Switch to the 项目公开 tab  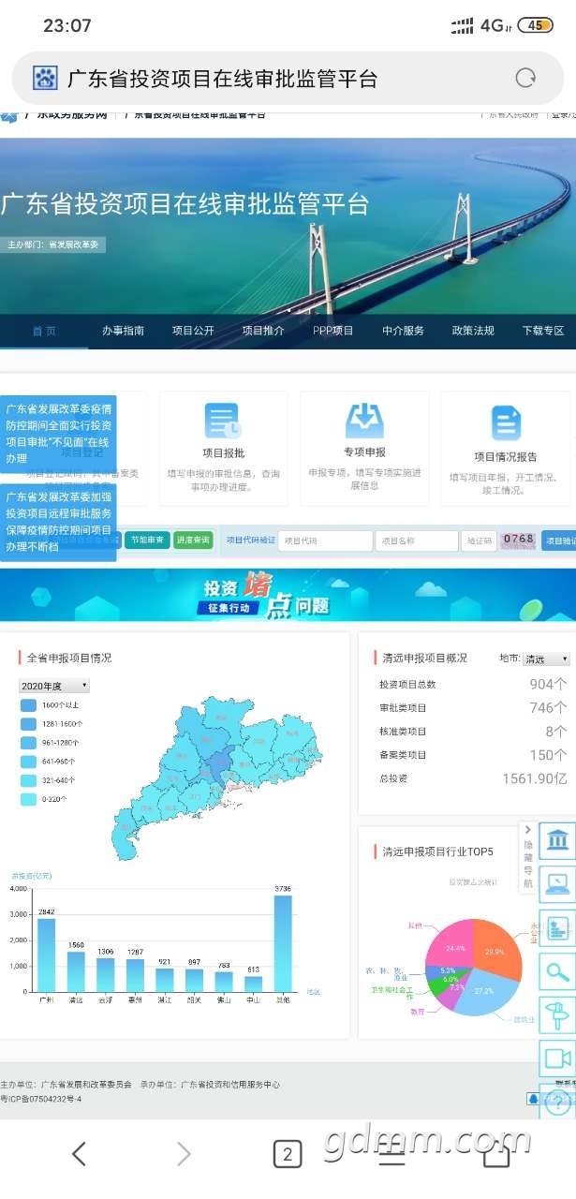193,331
